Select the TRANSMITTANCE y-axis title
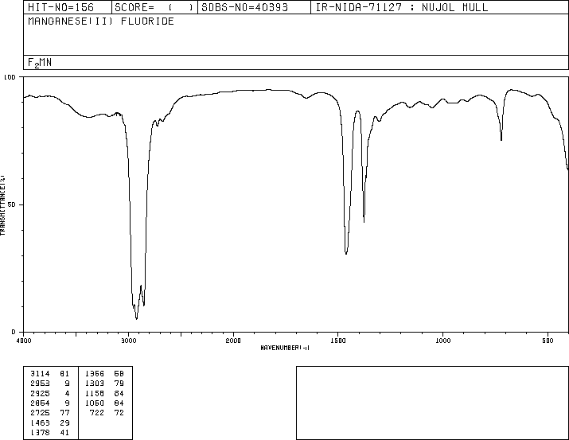The height and width of the screenshot is (440, 569). pyautogui.click(x=2, y=205)
